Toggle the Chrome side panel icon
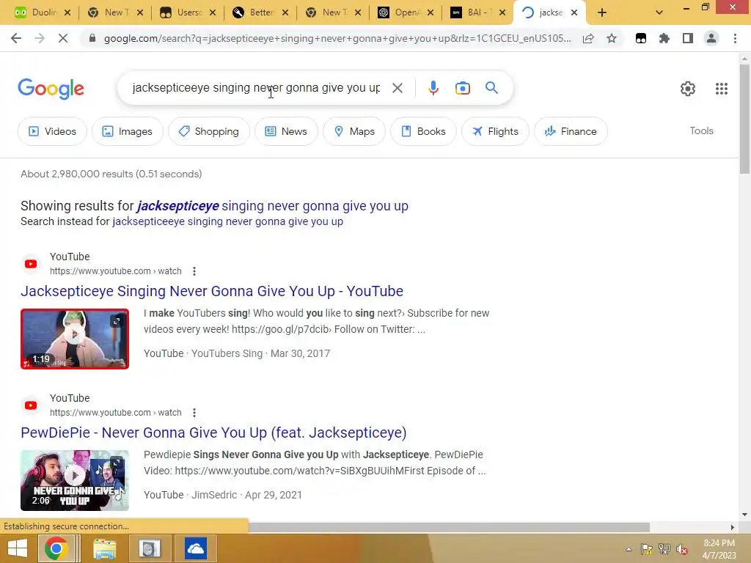Viewport: 751px width, 563px height. pyautogui.click(x=688, y=38)
